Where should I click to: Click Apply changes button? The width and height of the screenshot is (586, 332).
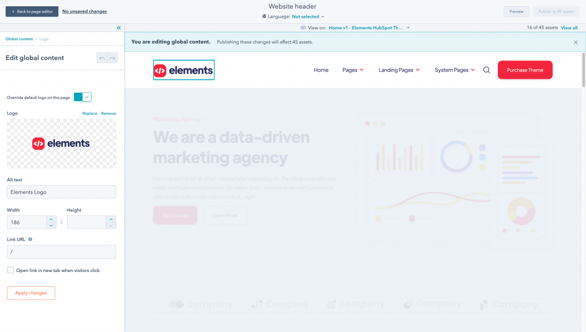31,293
